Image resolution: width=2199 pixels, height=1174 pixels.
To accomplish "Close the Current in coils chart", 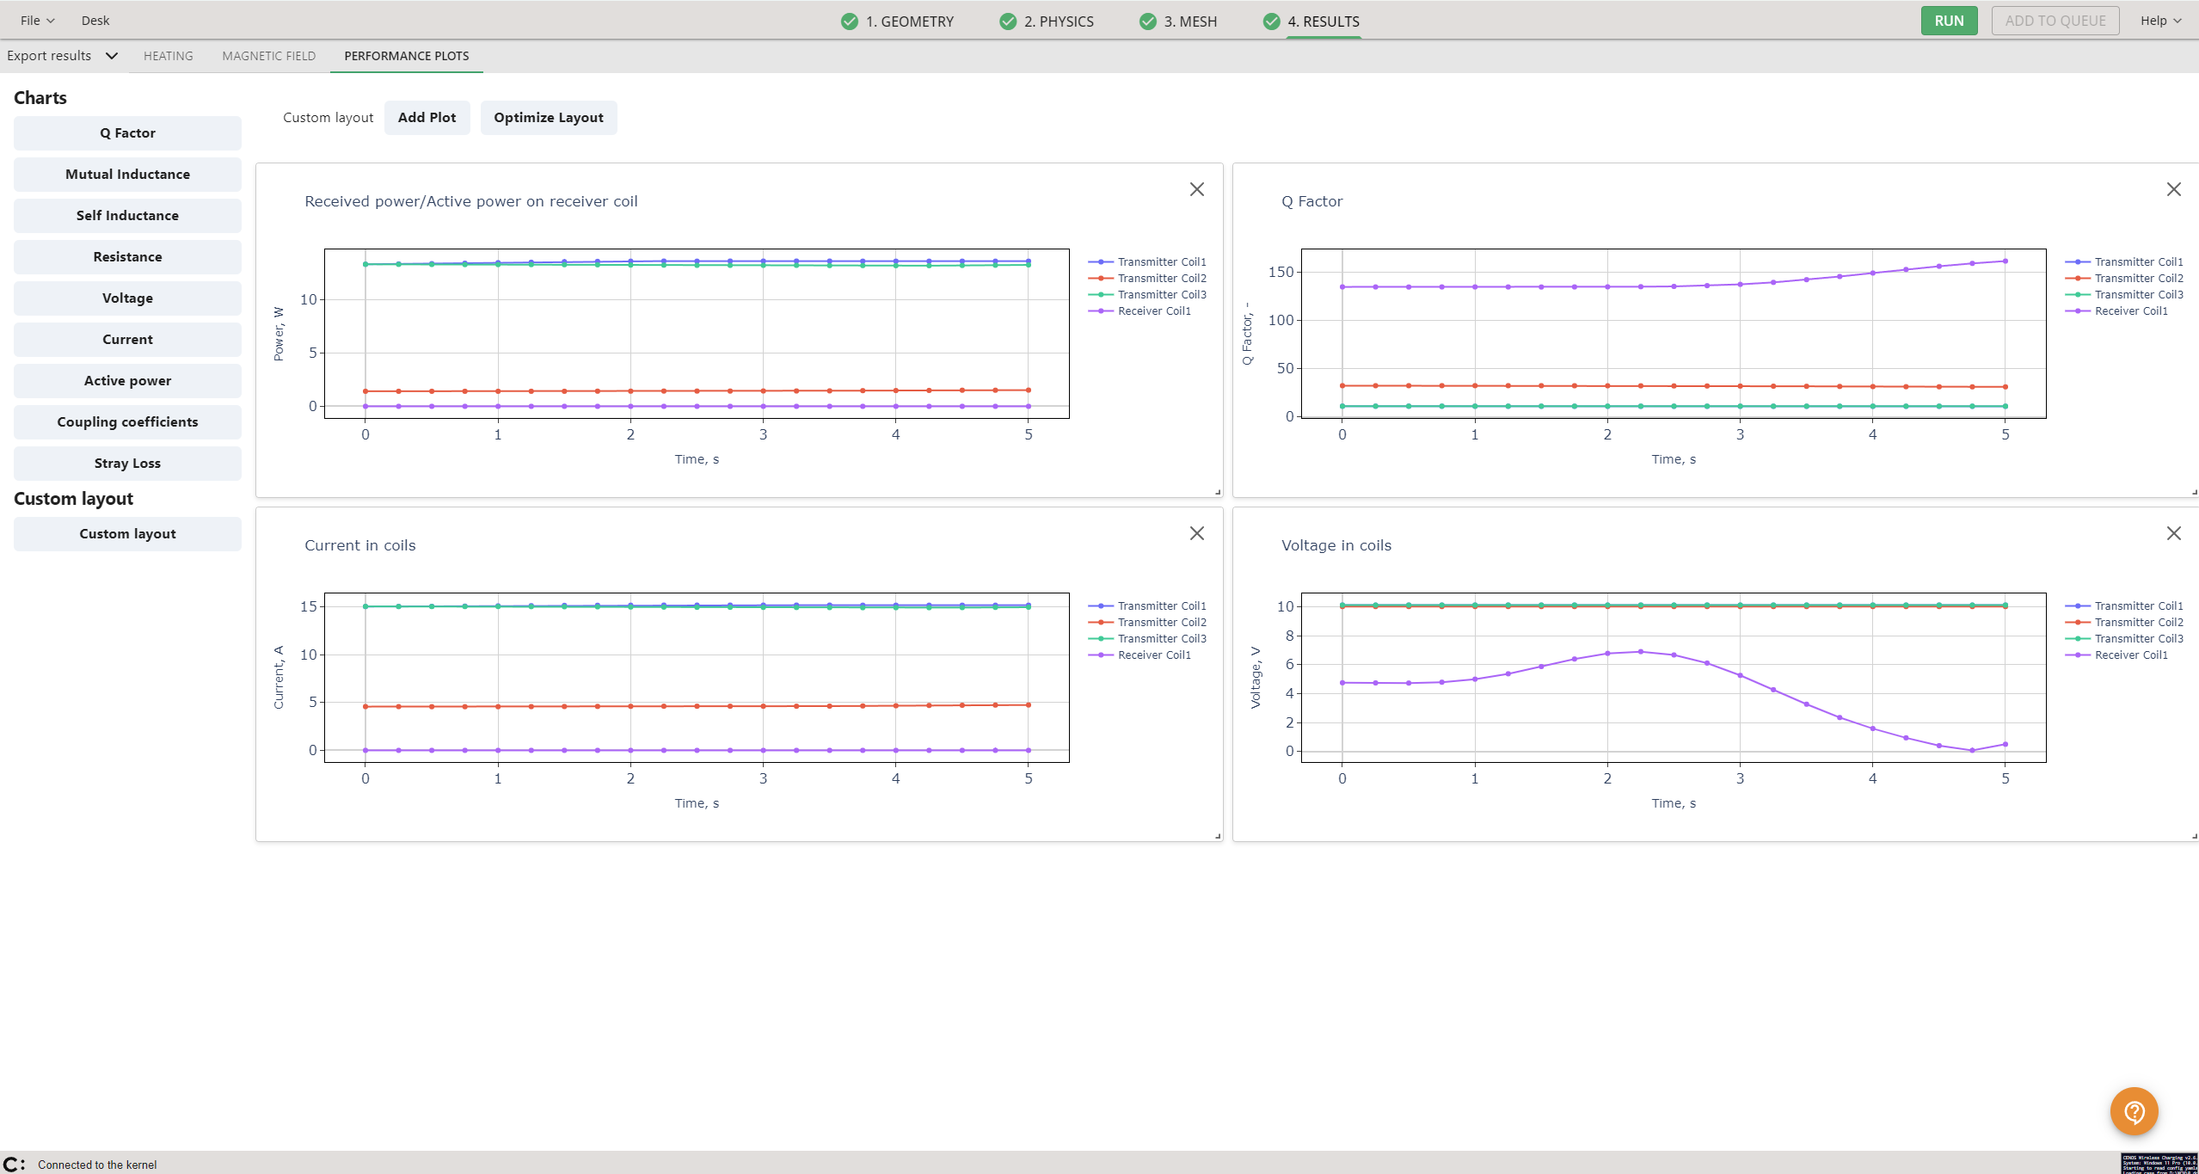I will [x=1196, y=533].
